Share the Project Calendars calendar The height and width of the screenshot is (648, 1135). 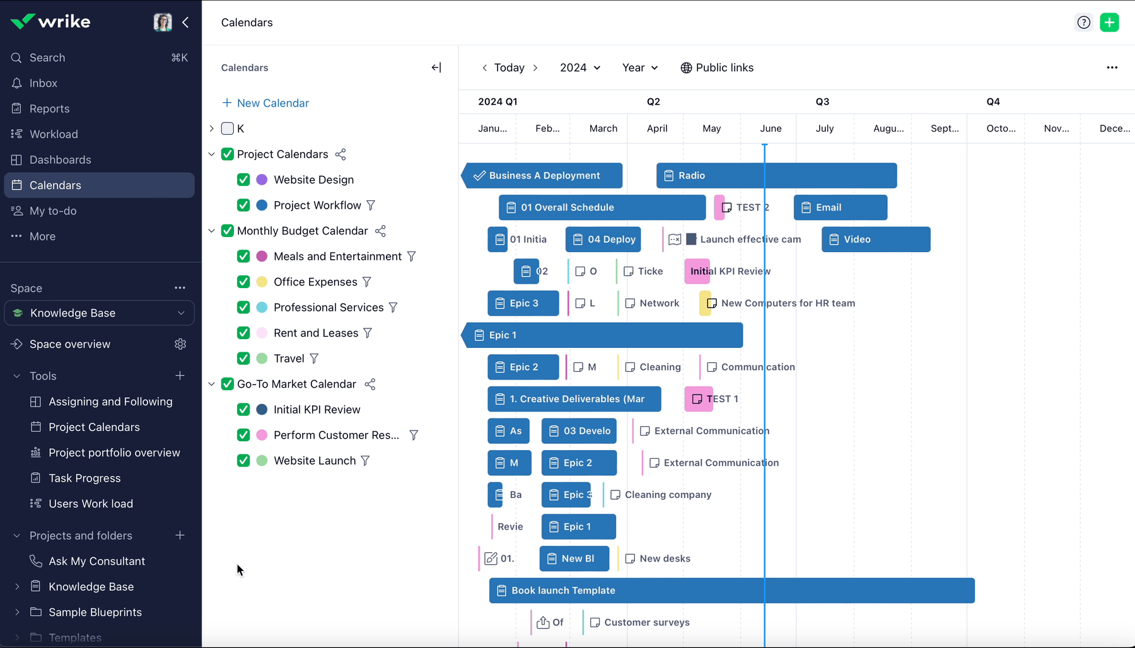tap(340, 154)
